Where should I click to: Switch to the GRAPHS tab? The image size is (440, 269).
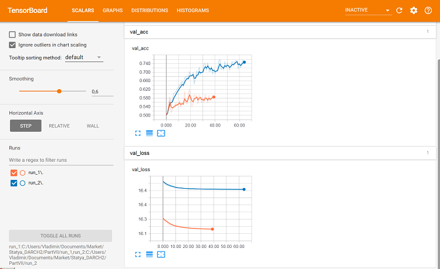tap(113, 11)
